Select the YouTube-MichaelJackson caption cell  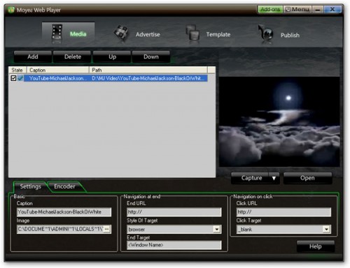coord(57,78)
